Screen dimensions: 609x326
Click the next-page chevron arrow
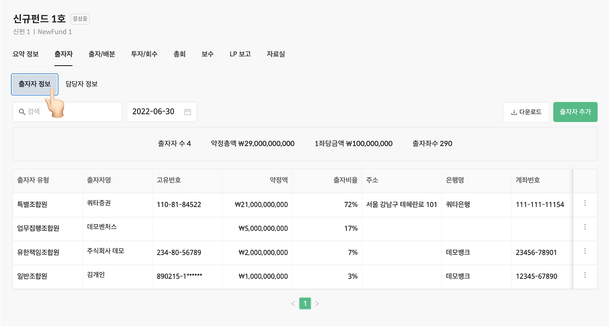tap(317, 303)
